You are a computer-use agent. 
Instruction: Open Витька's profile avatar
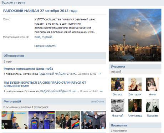(118, 84)
